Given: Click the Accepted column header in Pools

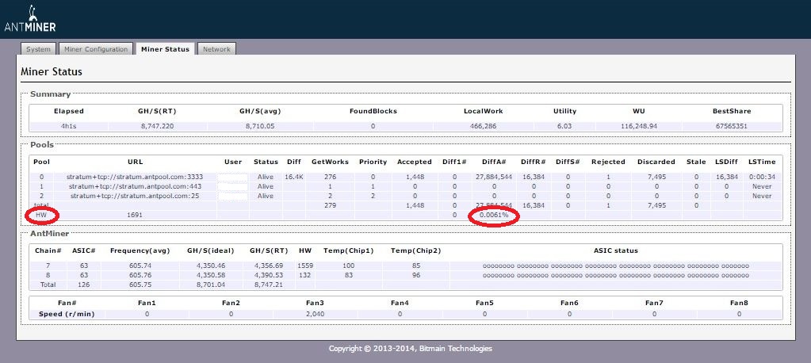Looking at the screenshot, I should (415, 162).
